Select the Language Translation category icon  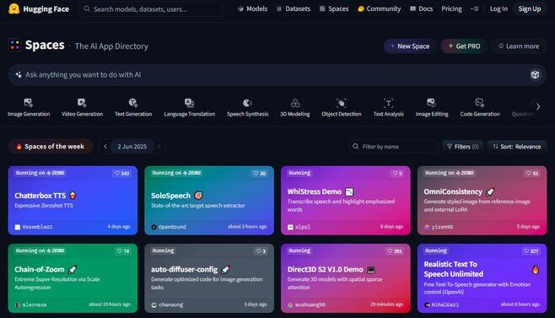click(x=190, y=103)
